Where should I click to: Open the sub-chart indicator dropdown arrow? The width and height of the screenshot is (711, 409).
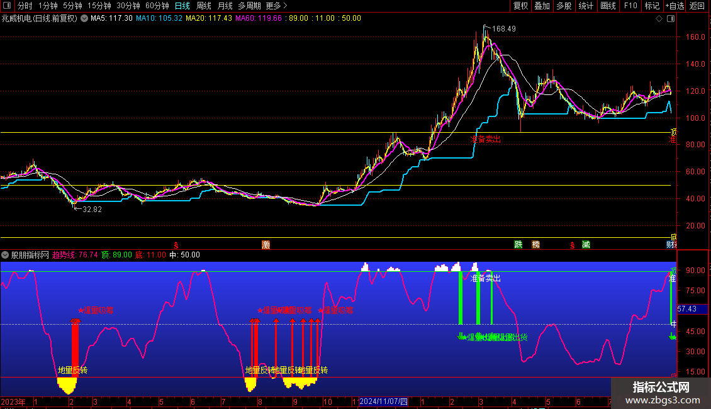[x=5, y=255]
